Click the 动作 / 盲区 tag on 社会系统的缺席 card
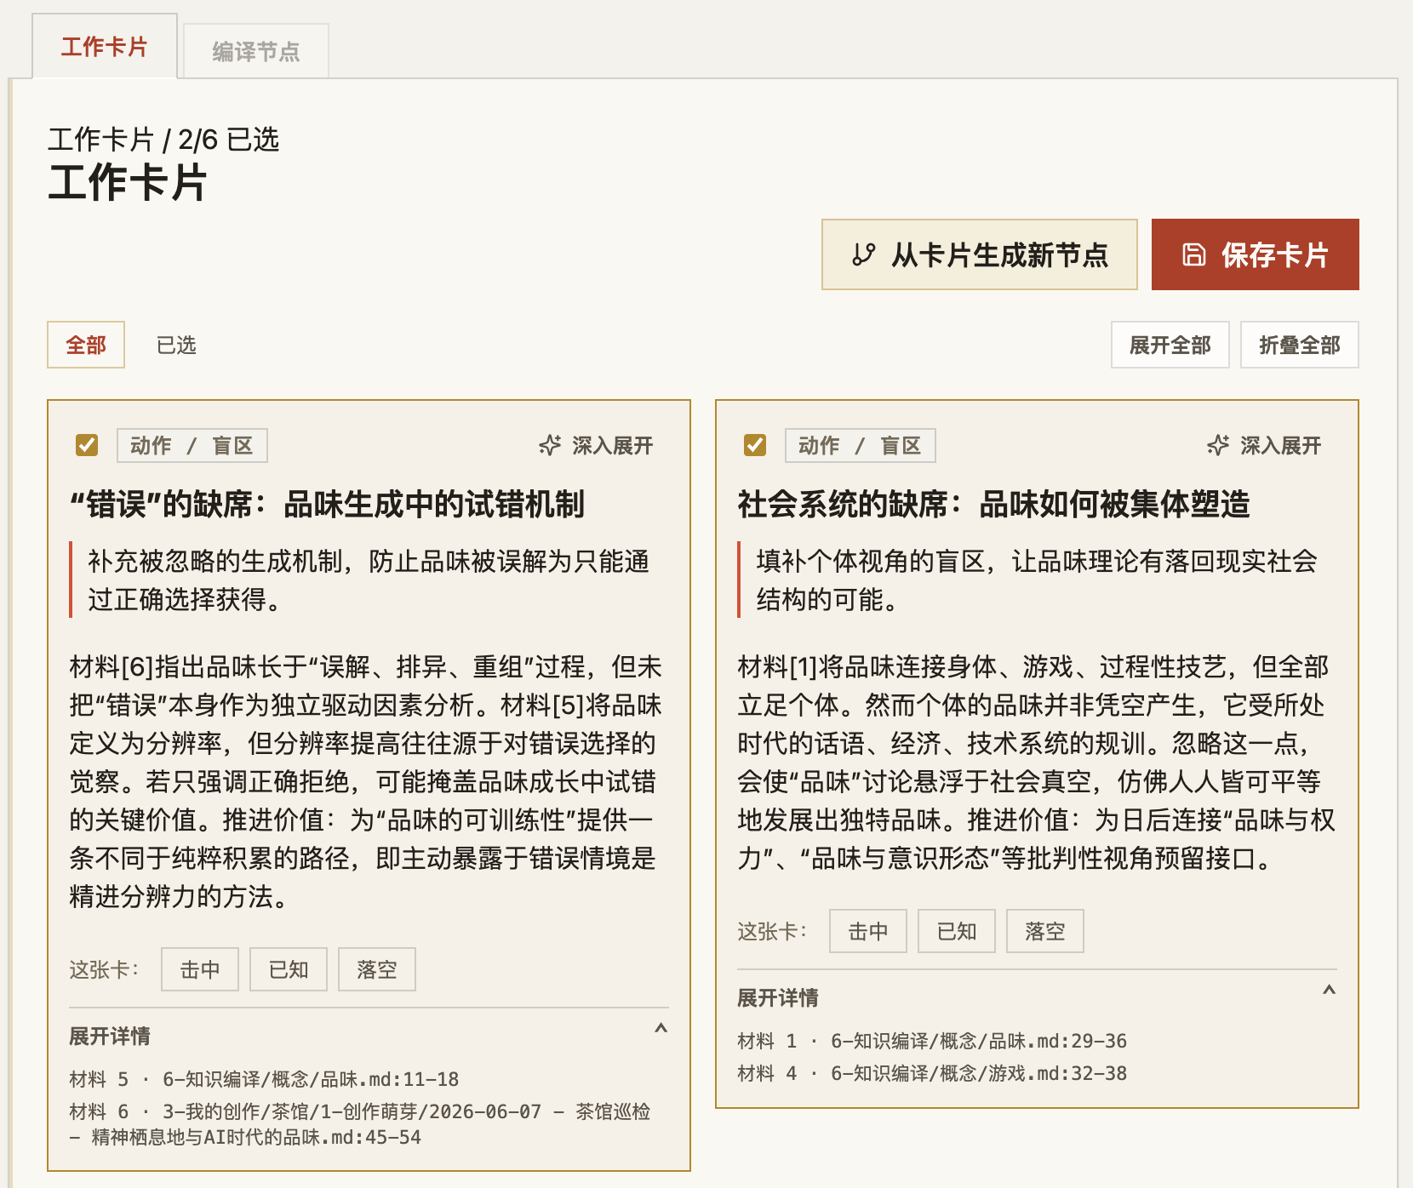The width and height of the screenshot is (1413, 1188). pos(861,445)
